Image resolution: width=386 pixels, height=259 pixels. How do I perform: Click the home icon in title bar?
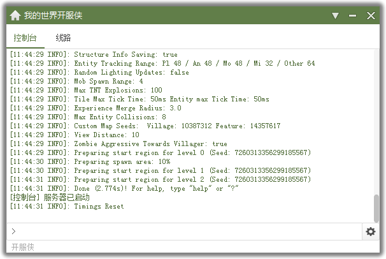pyautogui.click(x=15, y=15)
